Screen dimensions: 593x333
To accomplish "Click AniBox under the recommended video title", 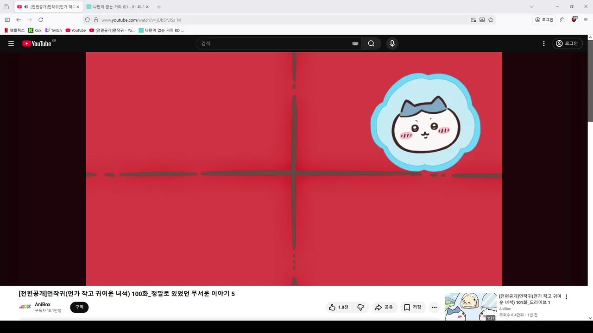I will click(x=505, y=309).
